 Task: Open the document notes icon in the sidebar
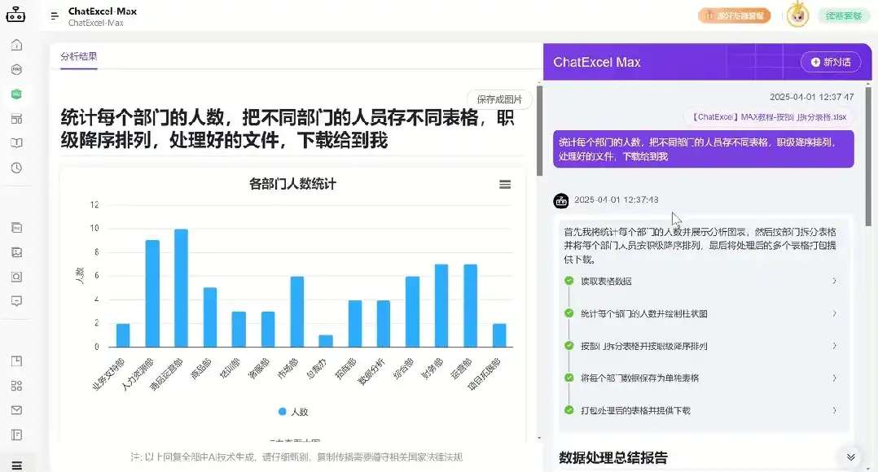(x=17, y=435)
